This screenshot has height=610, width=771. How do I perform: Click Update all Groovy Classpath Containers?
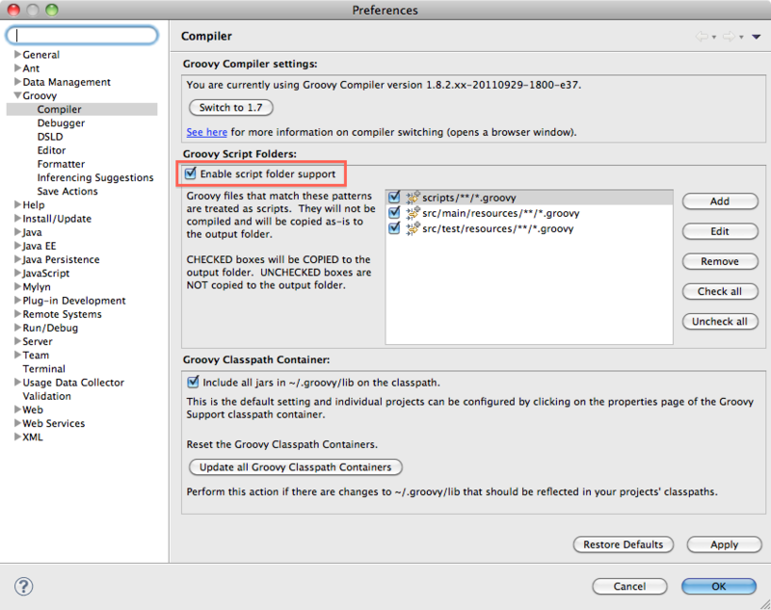(x=296, y=467)
